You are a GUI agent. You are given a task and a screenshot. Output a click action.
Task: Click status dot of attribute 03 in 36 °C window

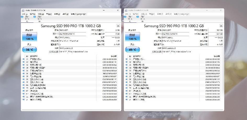24,65
